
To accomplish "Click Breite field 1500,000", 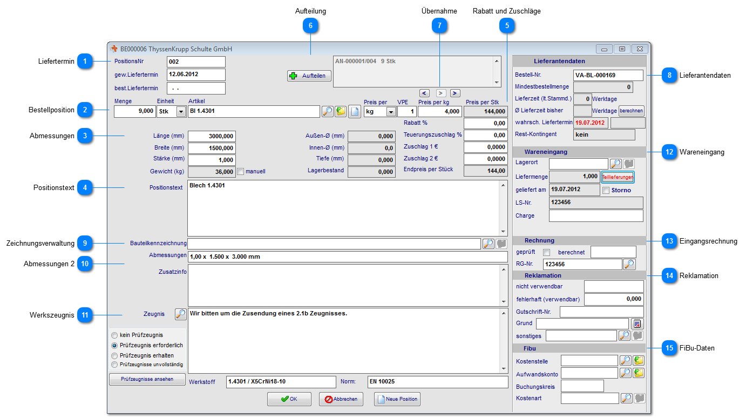I will pyautogui.click(x=212, y=148).
